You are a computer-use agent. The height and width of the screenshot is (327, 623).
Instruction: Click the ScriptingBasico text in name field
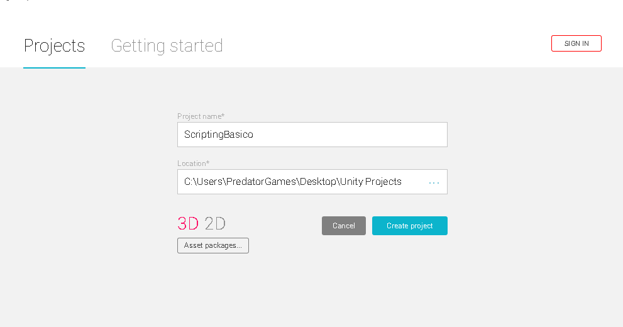coord(218,135)
